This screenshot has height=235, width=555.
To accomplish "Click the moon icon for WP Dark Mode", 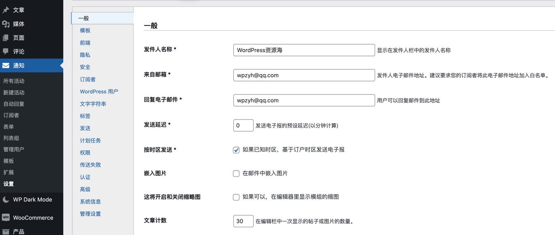I will pyautogui.click(x=6, y=199).
